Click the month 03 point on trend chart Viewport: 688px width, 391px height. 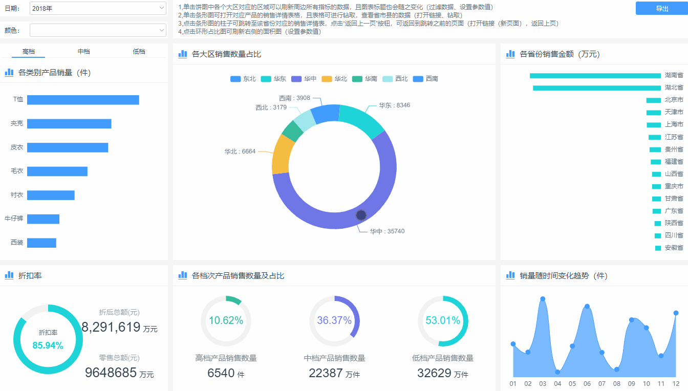point(543,299)
